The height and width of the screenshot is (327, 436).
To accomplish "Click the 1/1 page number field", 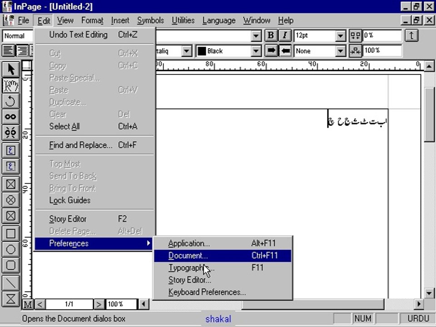I will (69, 304).
